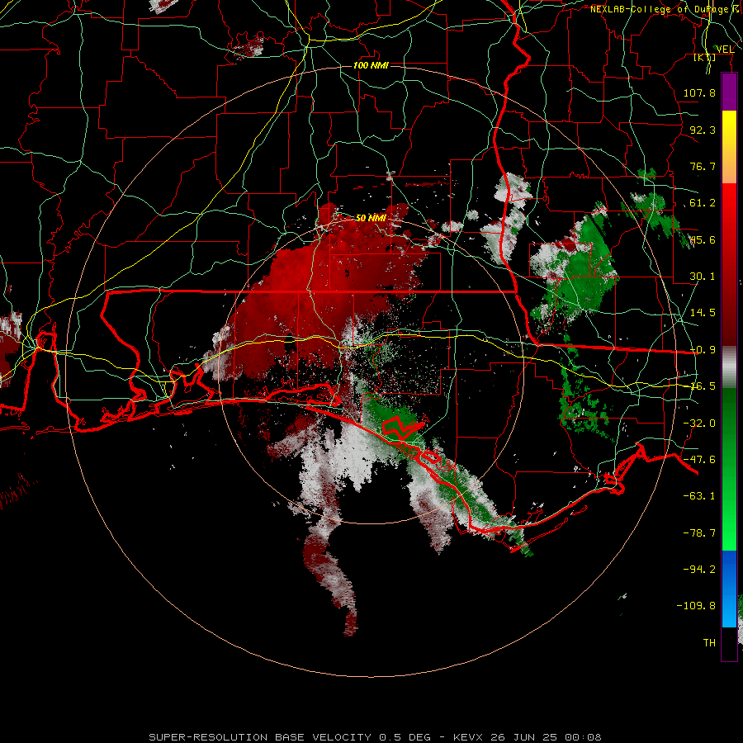
Task: Click the [KT] units label
Action: click(705, 57)
